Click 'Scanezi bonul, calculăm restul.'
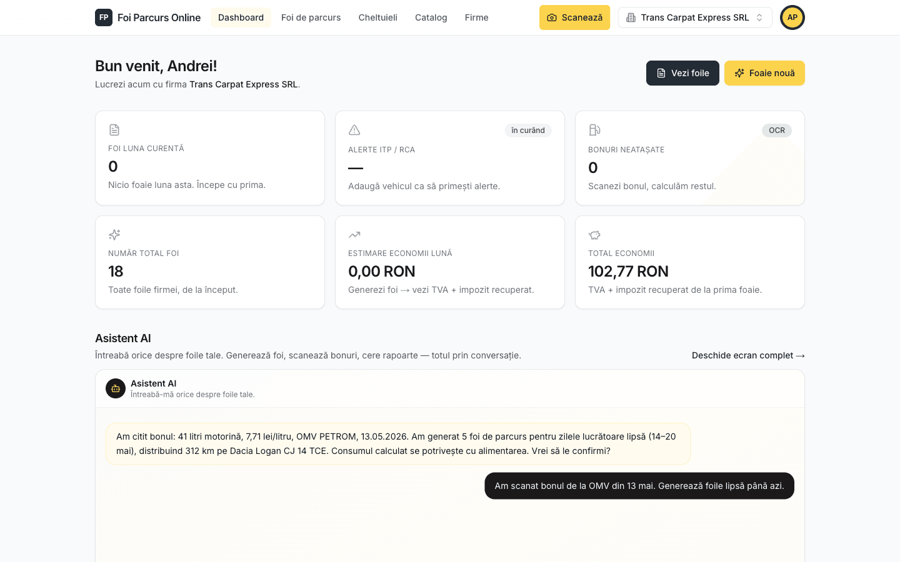Viewport: 900px width, 562px height. click(652, 186)
